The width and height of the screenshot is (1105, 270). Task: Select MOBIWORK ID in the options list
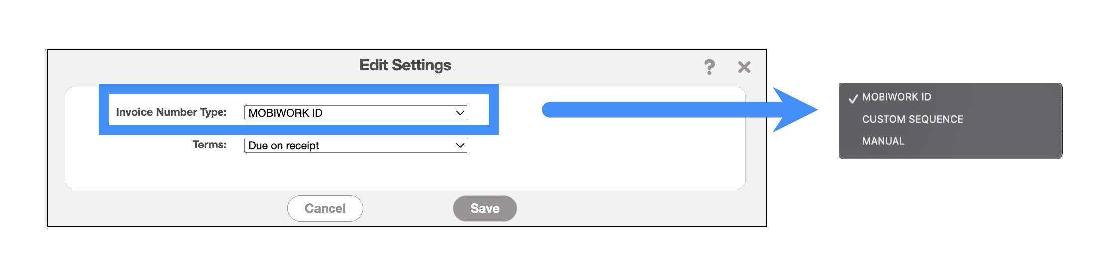coord(896,97)
